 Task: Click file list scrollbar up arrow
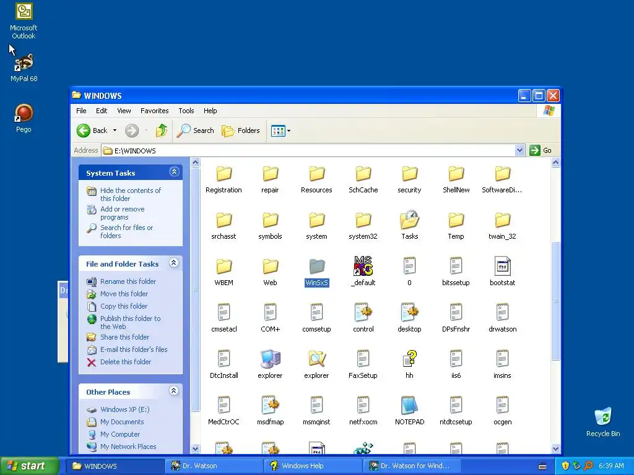coord(555,163)
